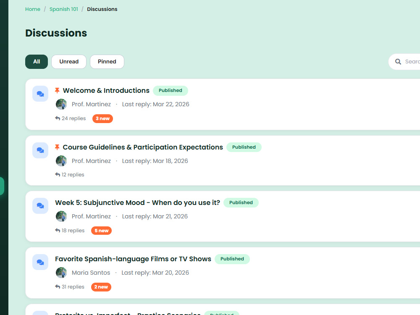The height and width of the screenshot is (315, 420).
Task: Click the 3 new badge
Action: (102, 118)
